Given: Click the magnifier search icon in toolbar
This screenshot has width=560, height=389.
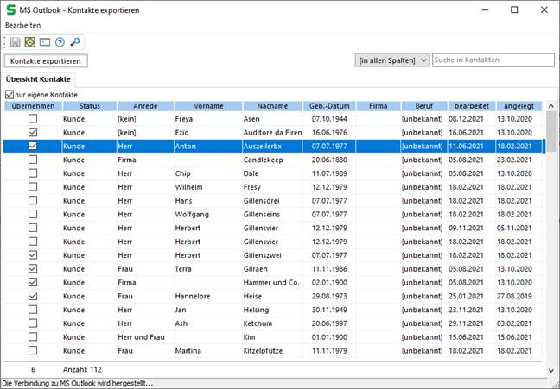Looking at the screenshot, I should [x=75, y=41].
